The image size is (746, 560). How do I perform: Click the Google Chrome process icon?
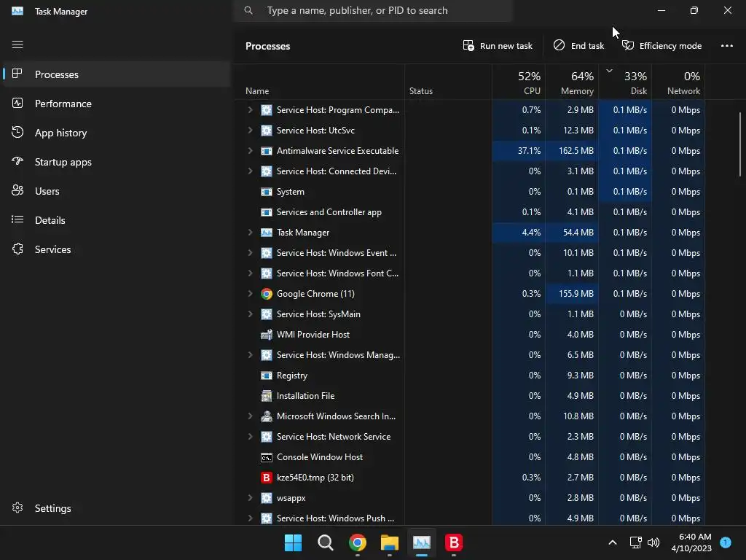tap(267, 294)
